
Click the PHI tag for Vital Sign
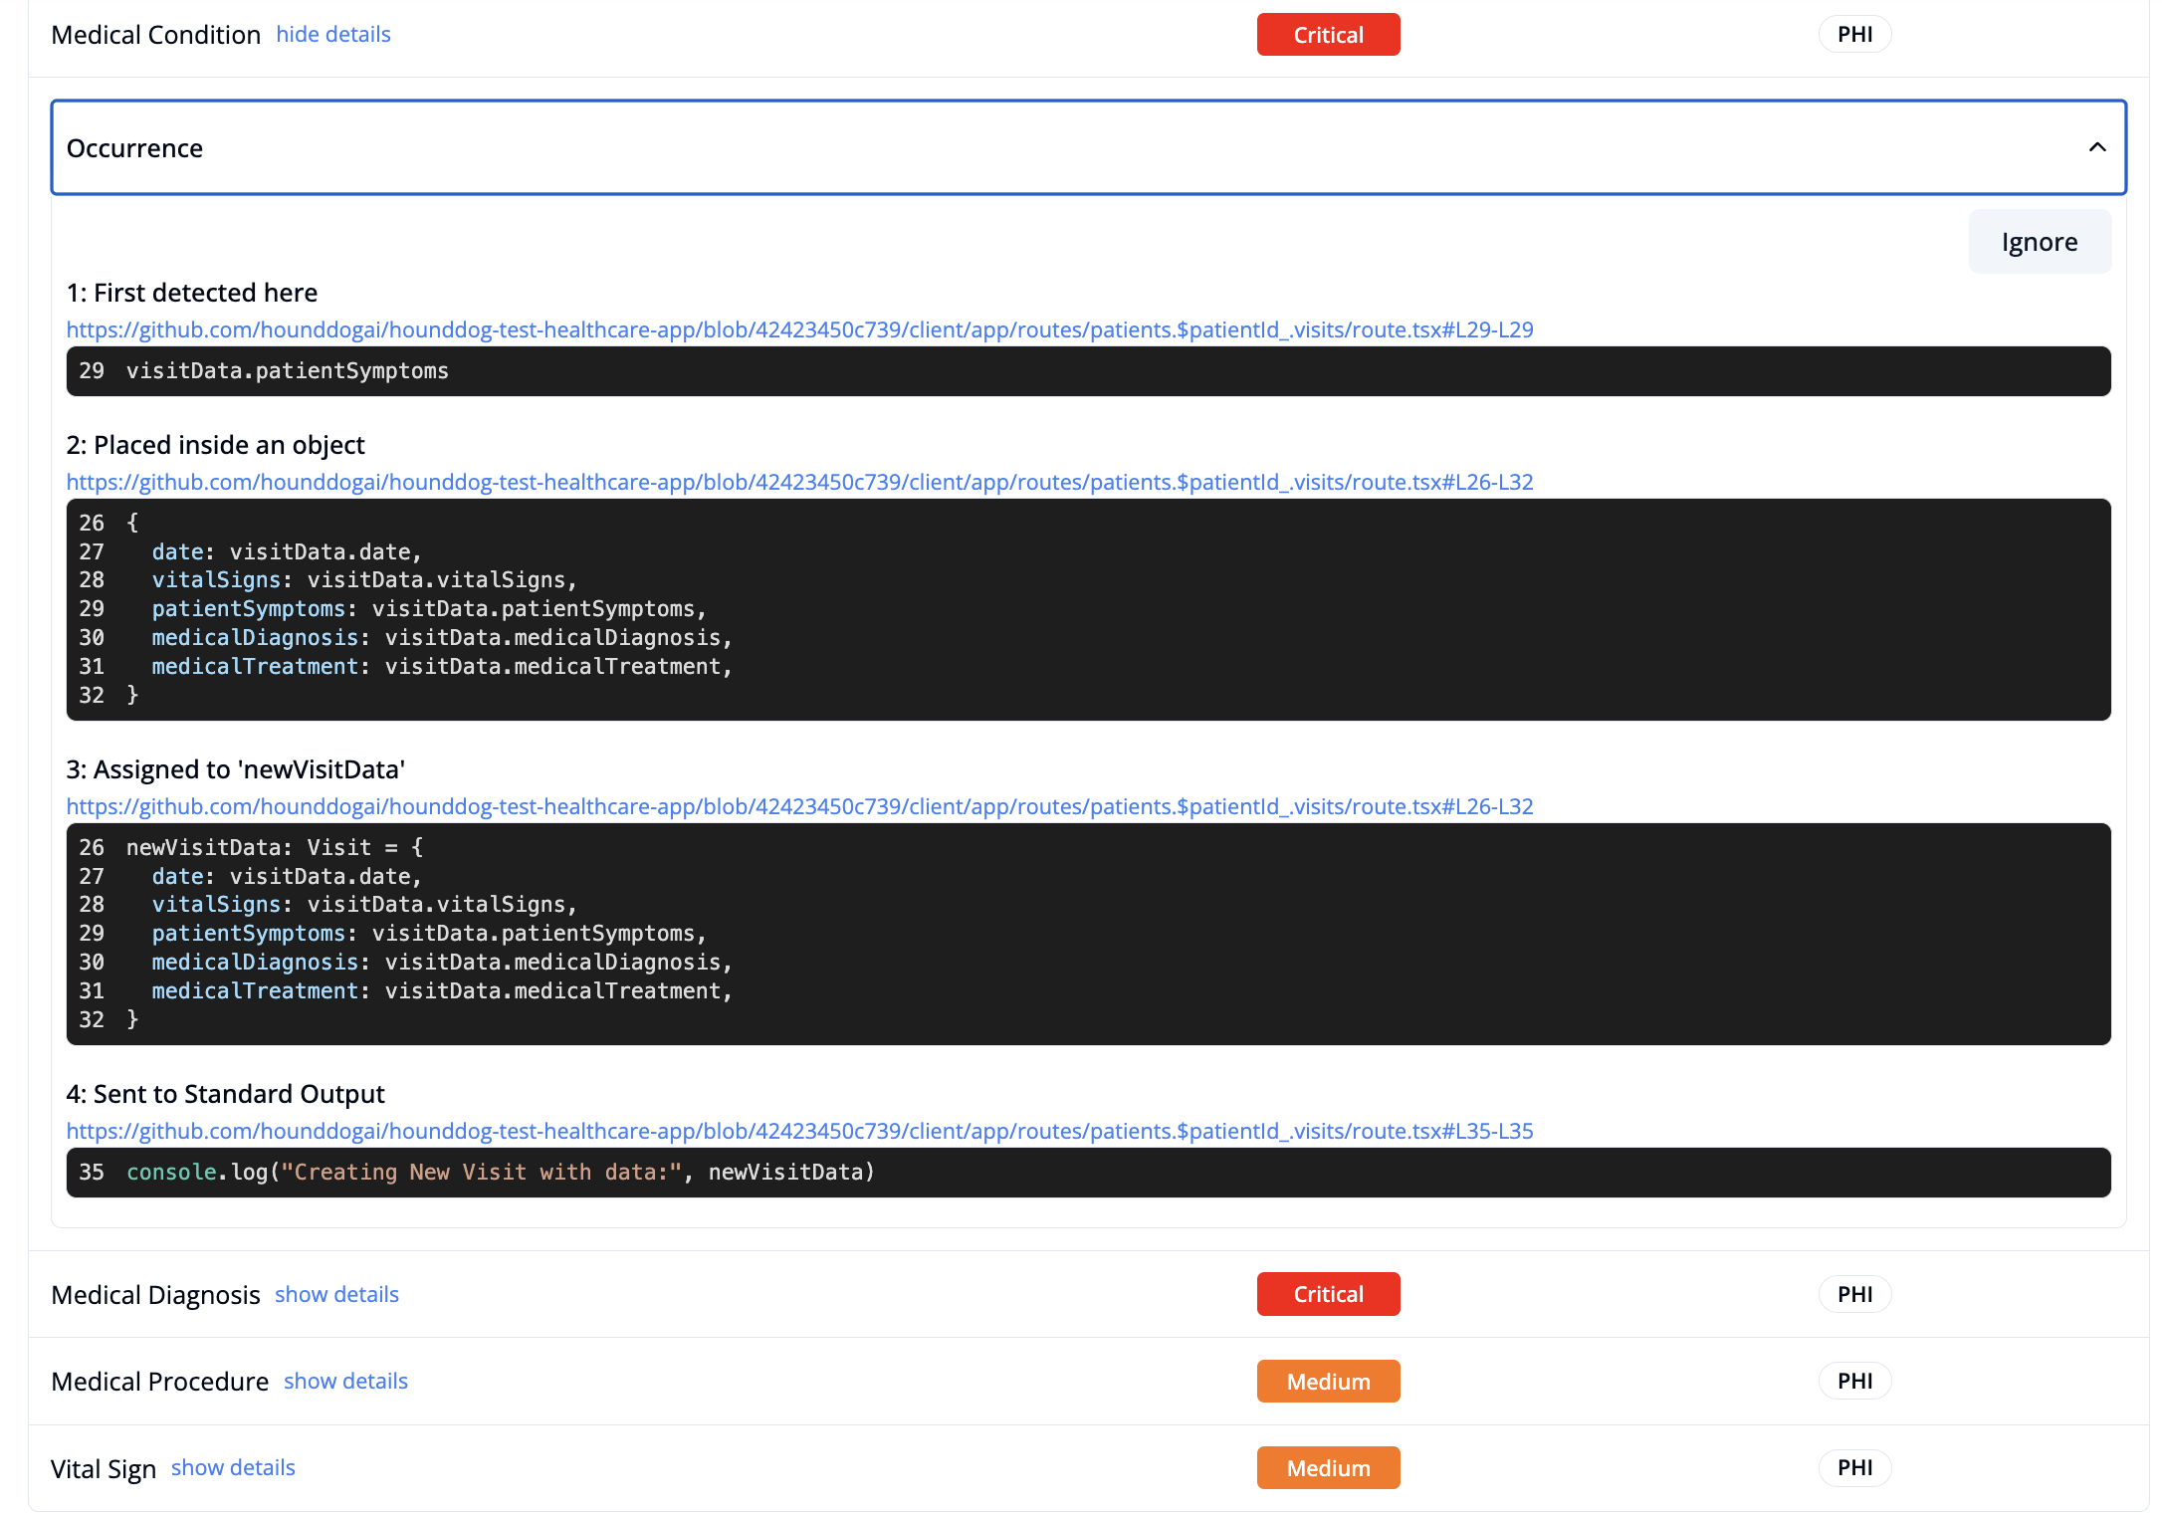[1854, 1467]
